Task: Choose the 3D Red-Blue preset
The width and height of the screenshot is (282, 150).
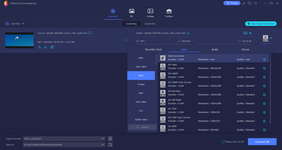Action: pyautogui.click(x=213, y=93)
